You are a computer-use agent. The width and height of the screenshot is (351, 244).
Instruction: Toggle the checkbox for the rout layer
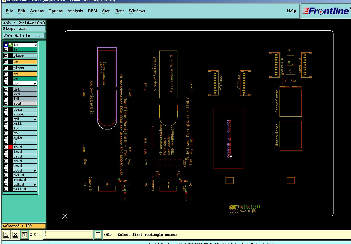[x=6, y=103]
